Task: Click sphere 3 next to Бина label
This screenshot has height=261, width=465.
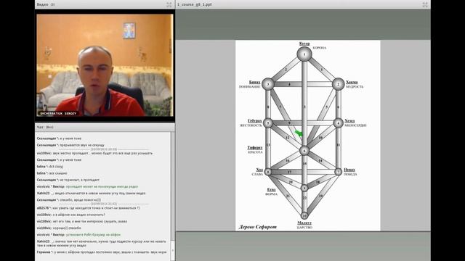Action: point(268,84)
